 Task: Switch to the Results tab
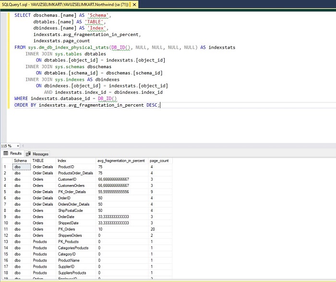pyautogui.click(x=12, y=154)
